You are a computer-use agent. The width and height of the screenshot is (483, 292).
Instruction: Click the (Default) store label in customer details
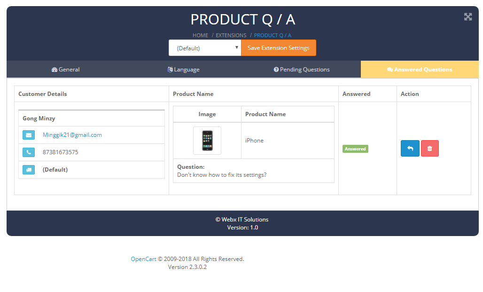point(55,170)
